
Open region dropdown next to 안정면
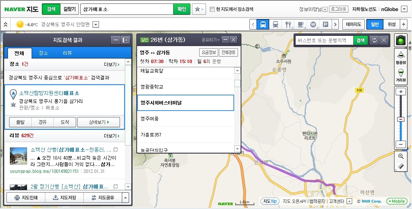(96, 25)
